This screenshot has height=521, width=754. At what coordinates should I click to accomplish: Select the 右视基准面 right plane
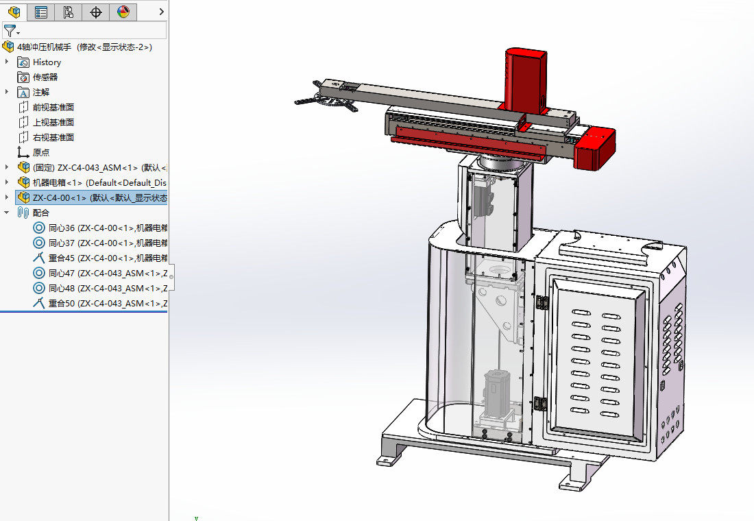53,137
